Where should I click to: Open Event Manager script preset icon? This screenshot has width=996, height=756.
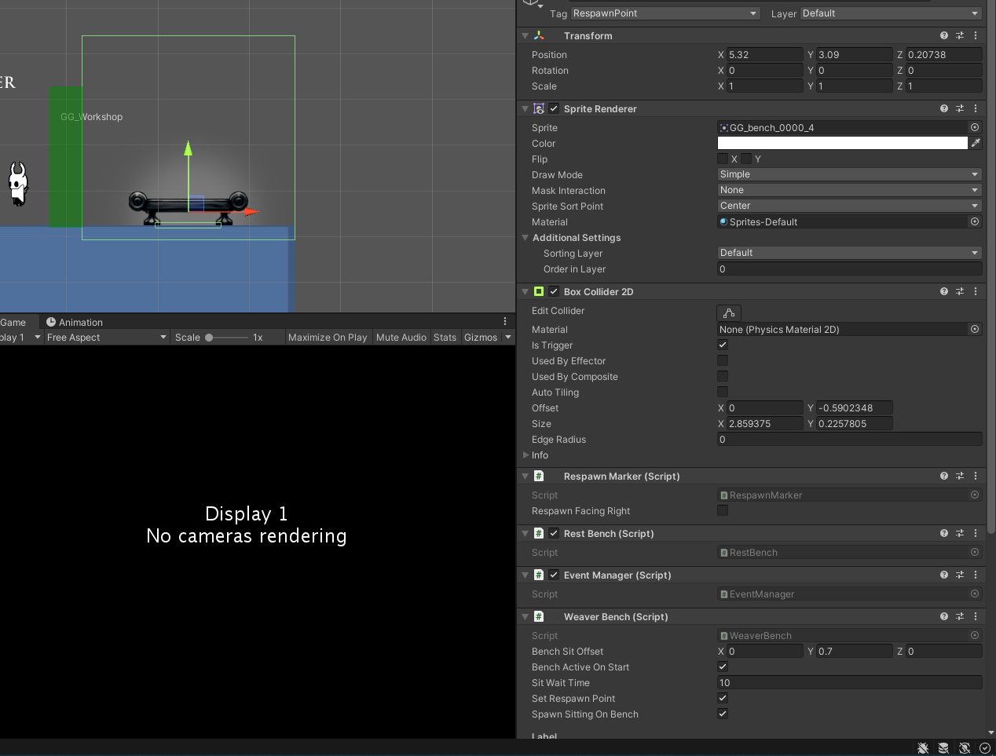coord(959,575)
